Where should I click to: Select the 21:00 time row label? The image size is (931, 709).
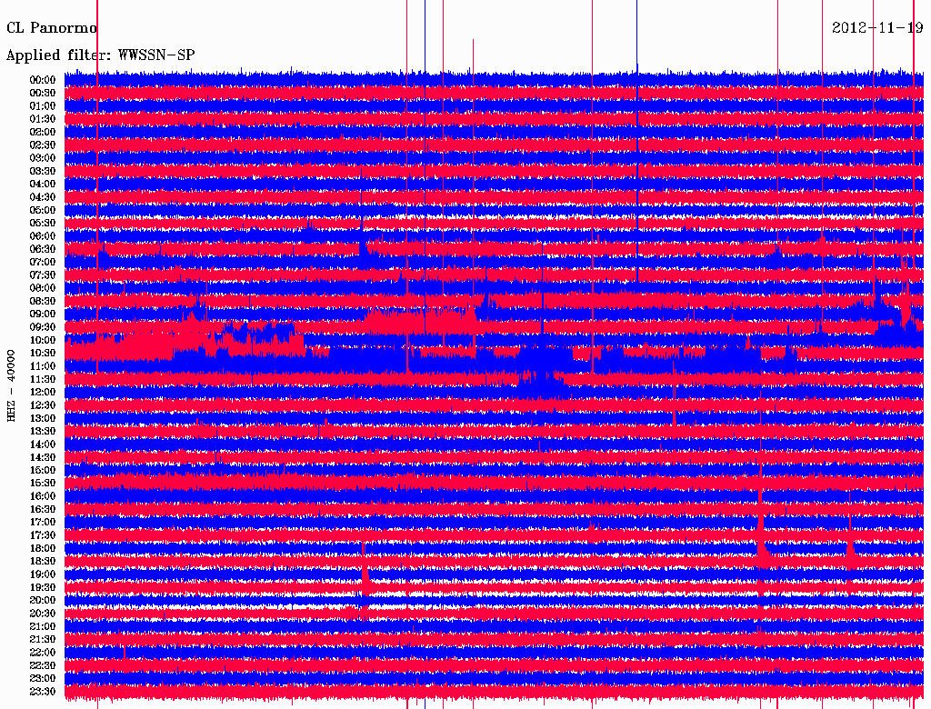[43, 626]
